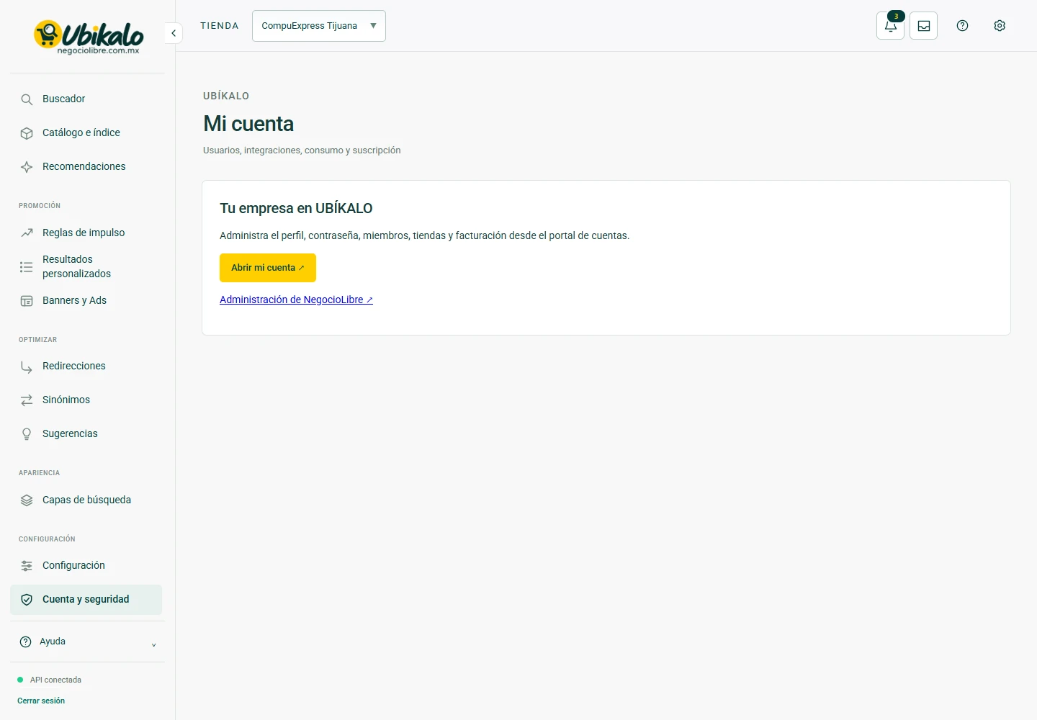Click the API conectada status text
The image size is (1037, 720).
point(55,680)
